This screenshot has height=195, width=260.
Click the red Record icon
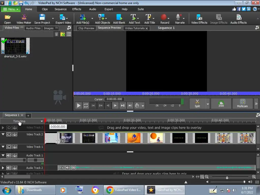point(164,17)
